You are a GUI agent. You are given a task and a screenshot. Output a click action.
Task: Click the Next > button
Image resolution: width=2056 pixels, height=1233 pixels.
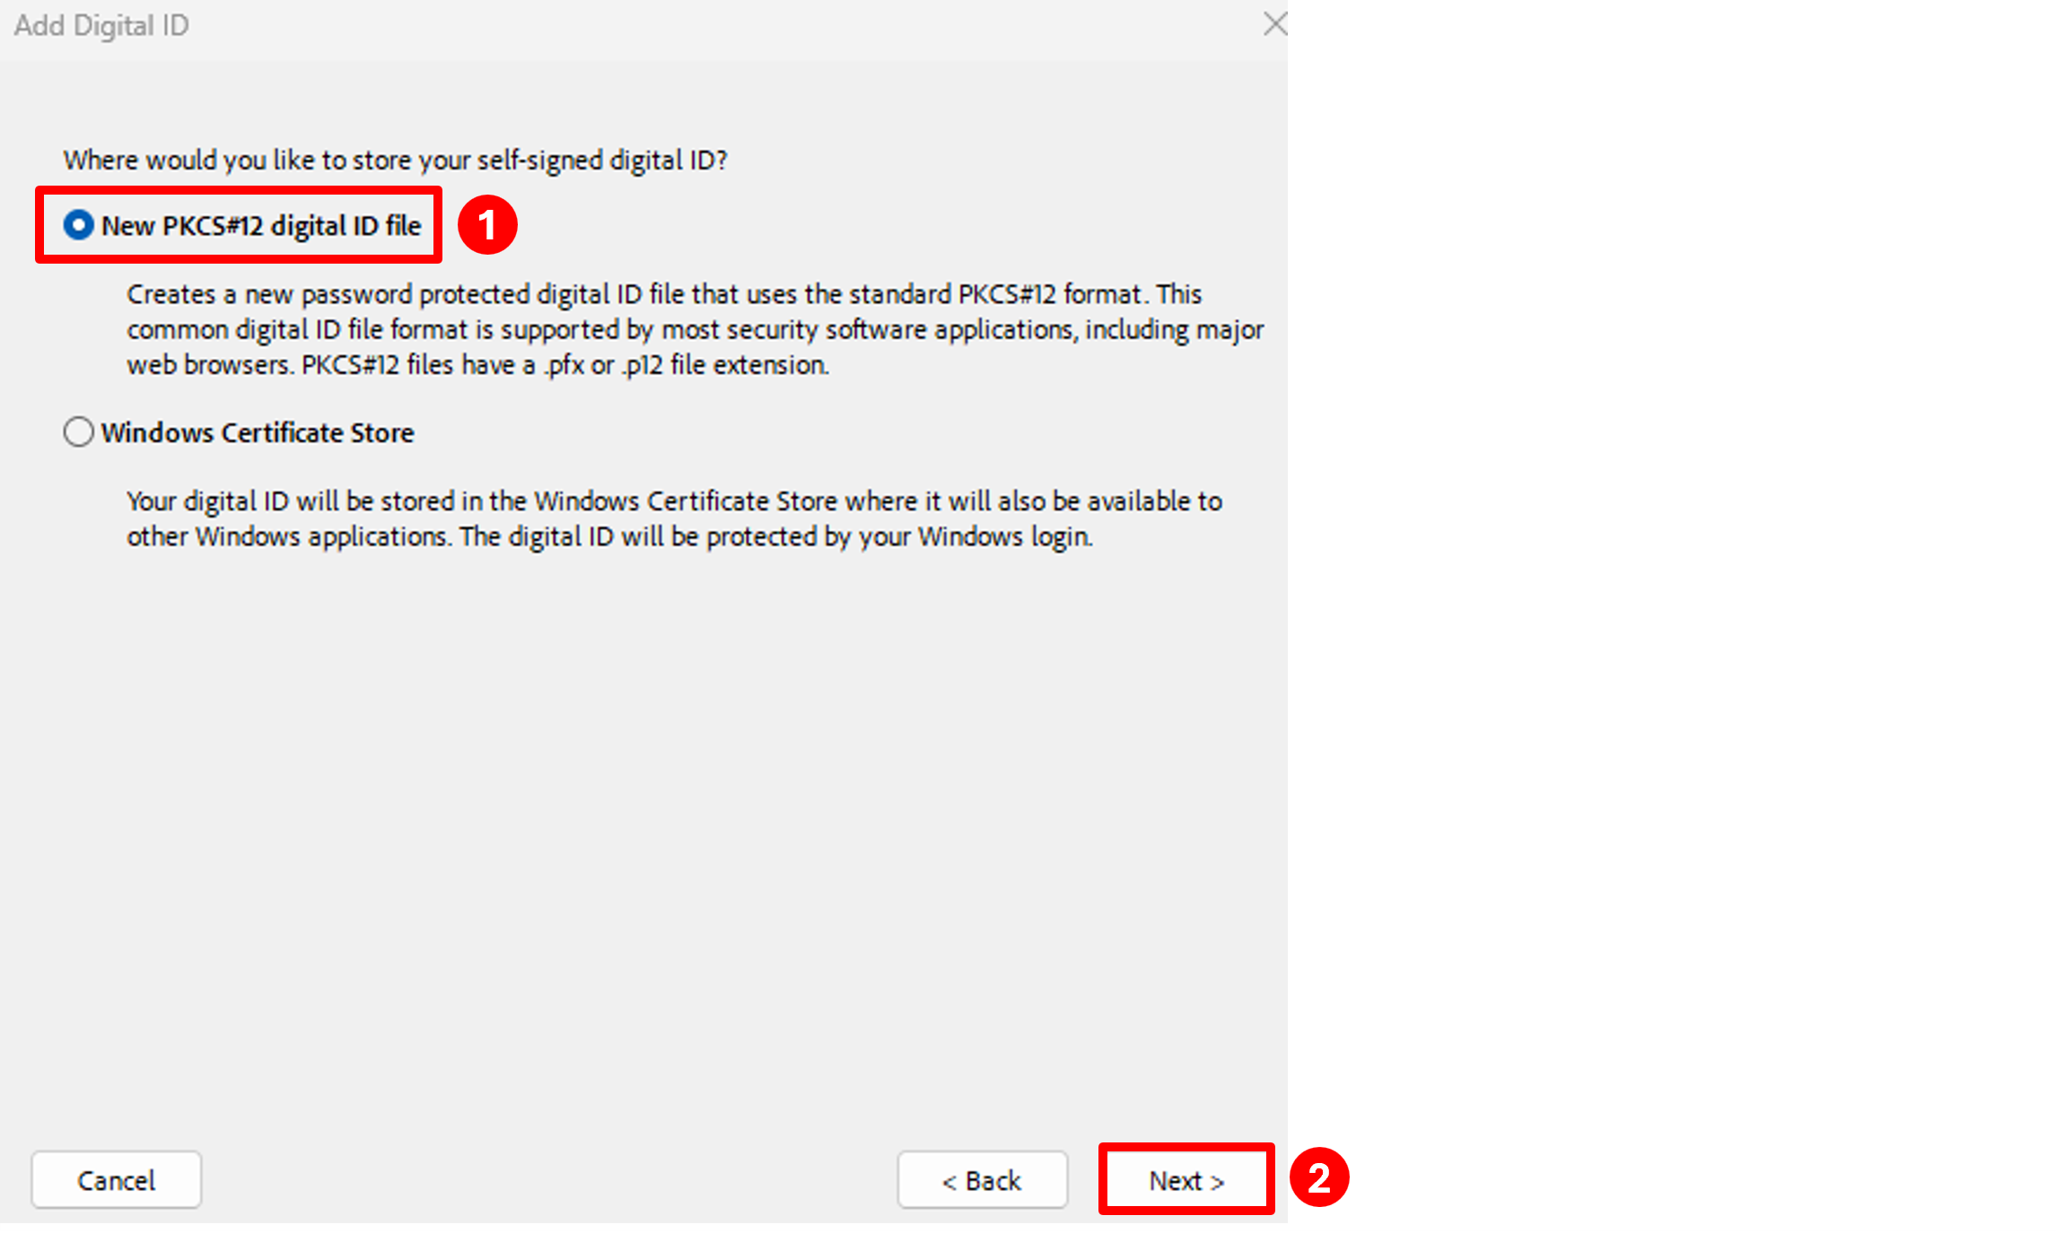tap(1185, 1180)
